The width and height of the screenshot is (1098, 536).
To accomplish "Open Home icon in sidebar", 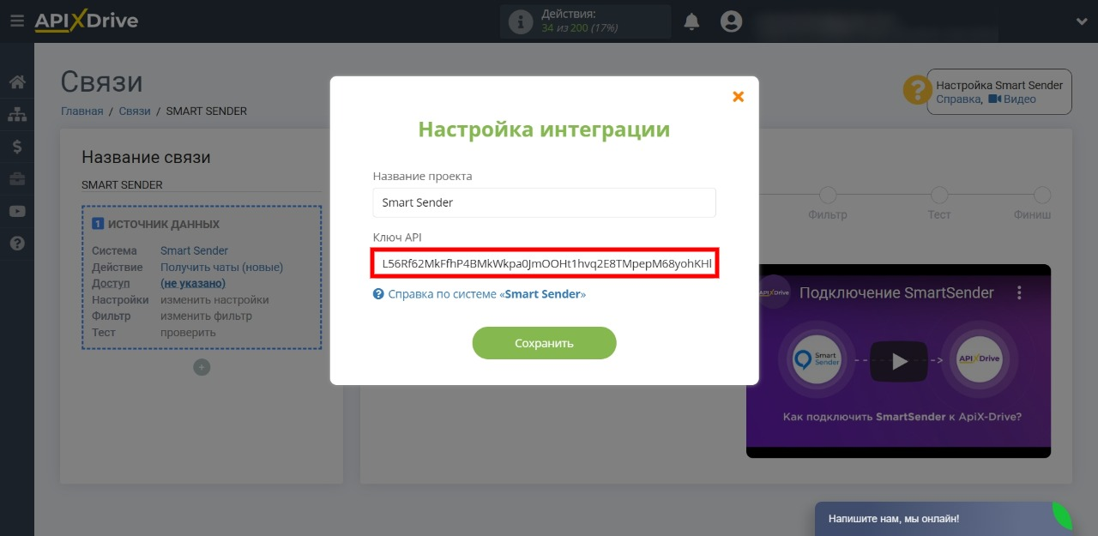I will [x=16, y=82].
